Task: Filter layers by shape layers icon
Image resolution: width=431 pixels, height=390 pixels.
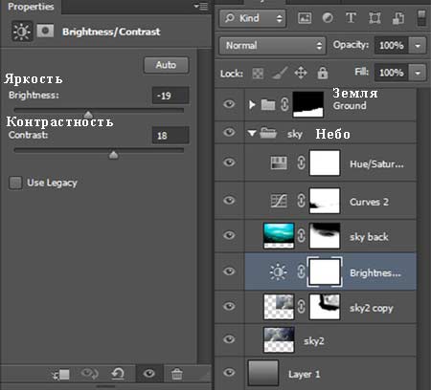Action: pyautogui.click(x=374, y=18)
